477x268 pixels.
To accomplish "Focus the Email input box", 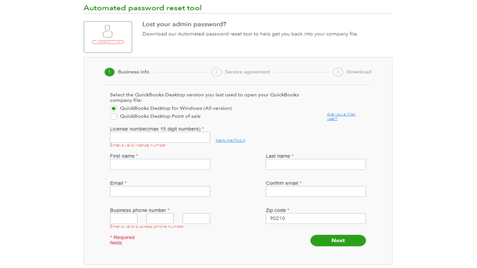I will coord(160,192).
